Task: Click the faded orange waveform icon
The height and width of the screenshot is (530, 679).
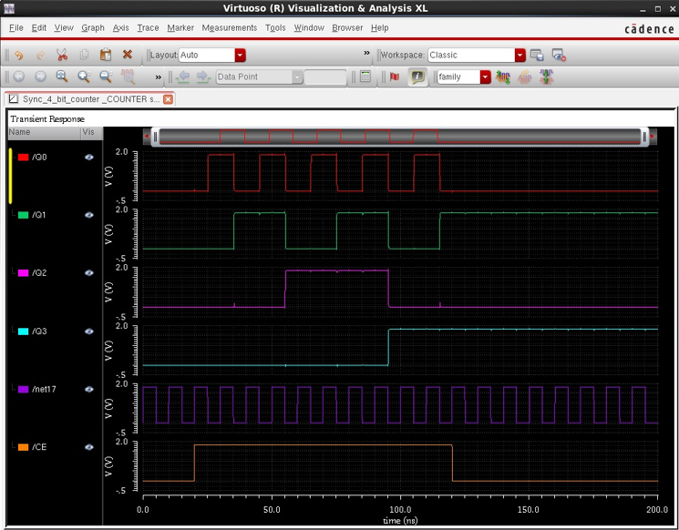Action: (524, 77)
